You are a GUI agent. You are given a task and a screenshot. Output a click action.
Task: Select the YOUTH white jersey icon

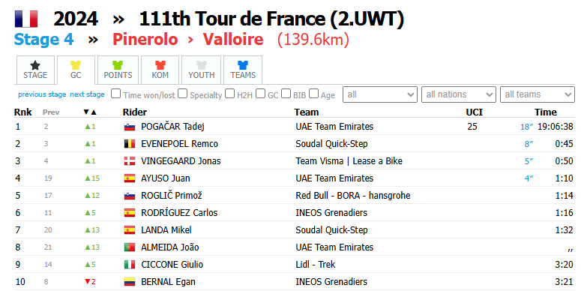(201, 65)
